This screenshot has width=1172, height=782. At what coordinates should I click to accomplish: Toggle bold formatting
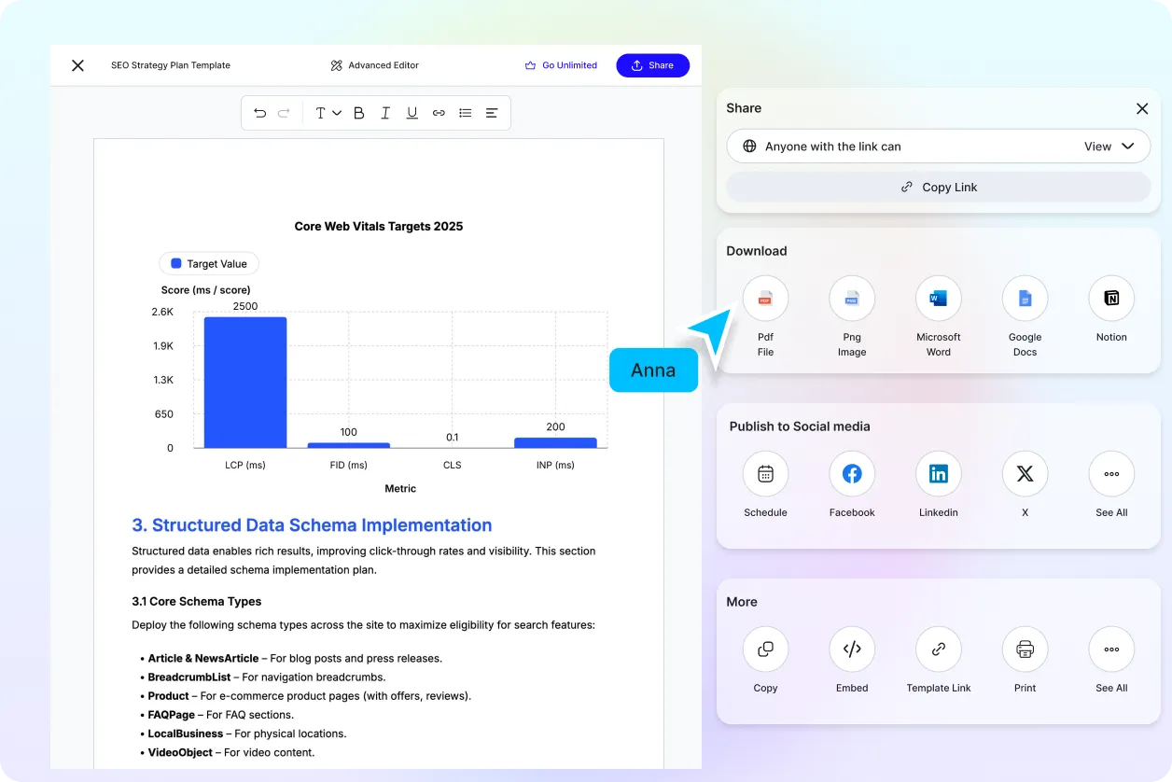tap(358, 113)
